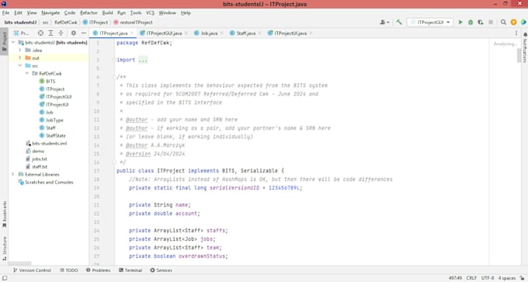Click the grey Stop icon
This screenshot has height=282, width=528.
pyautogui.click(x=491, y=23)
